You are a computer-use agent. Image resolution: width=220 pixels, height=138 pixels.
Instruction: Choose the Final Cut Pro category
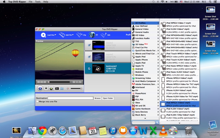click(145, 47)
